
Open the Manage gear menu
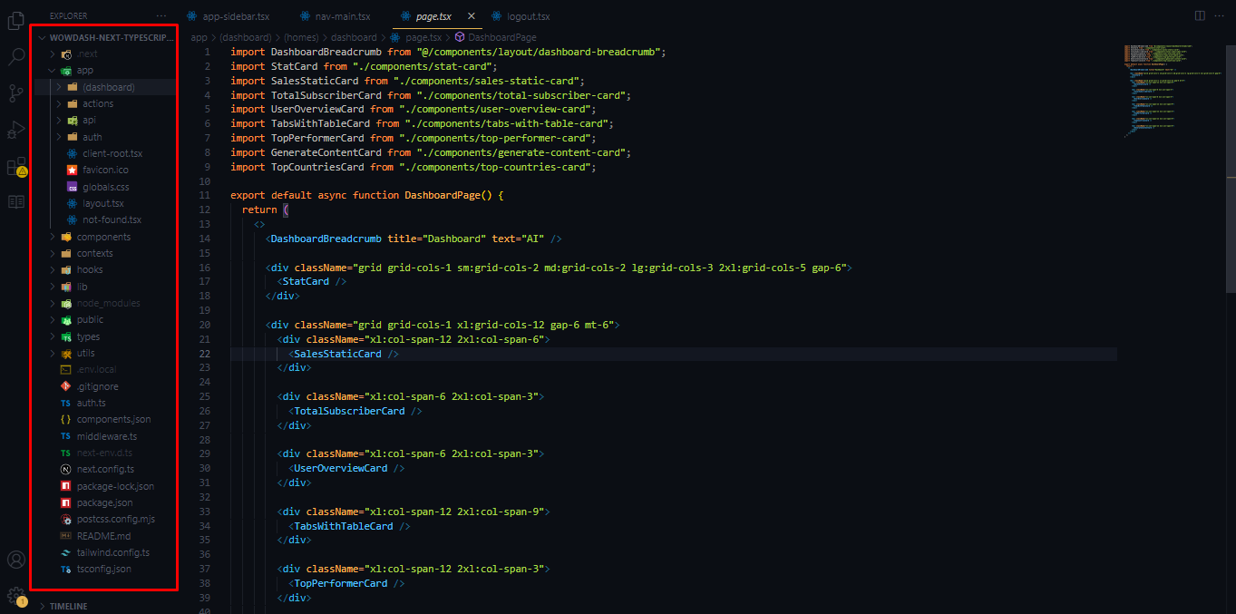(x=15, y=594)
